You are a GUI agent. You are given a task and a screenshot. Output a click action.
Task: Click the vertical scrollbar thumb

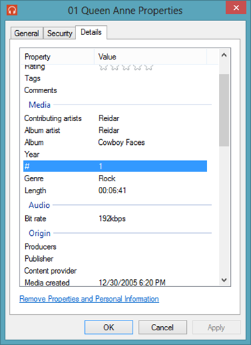pos(224,110)
